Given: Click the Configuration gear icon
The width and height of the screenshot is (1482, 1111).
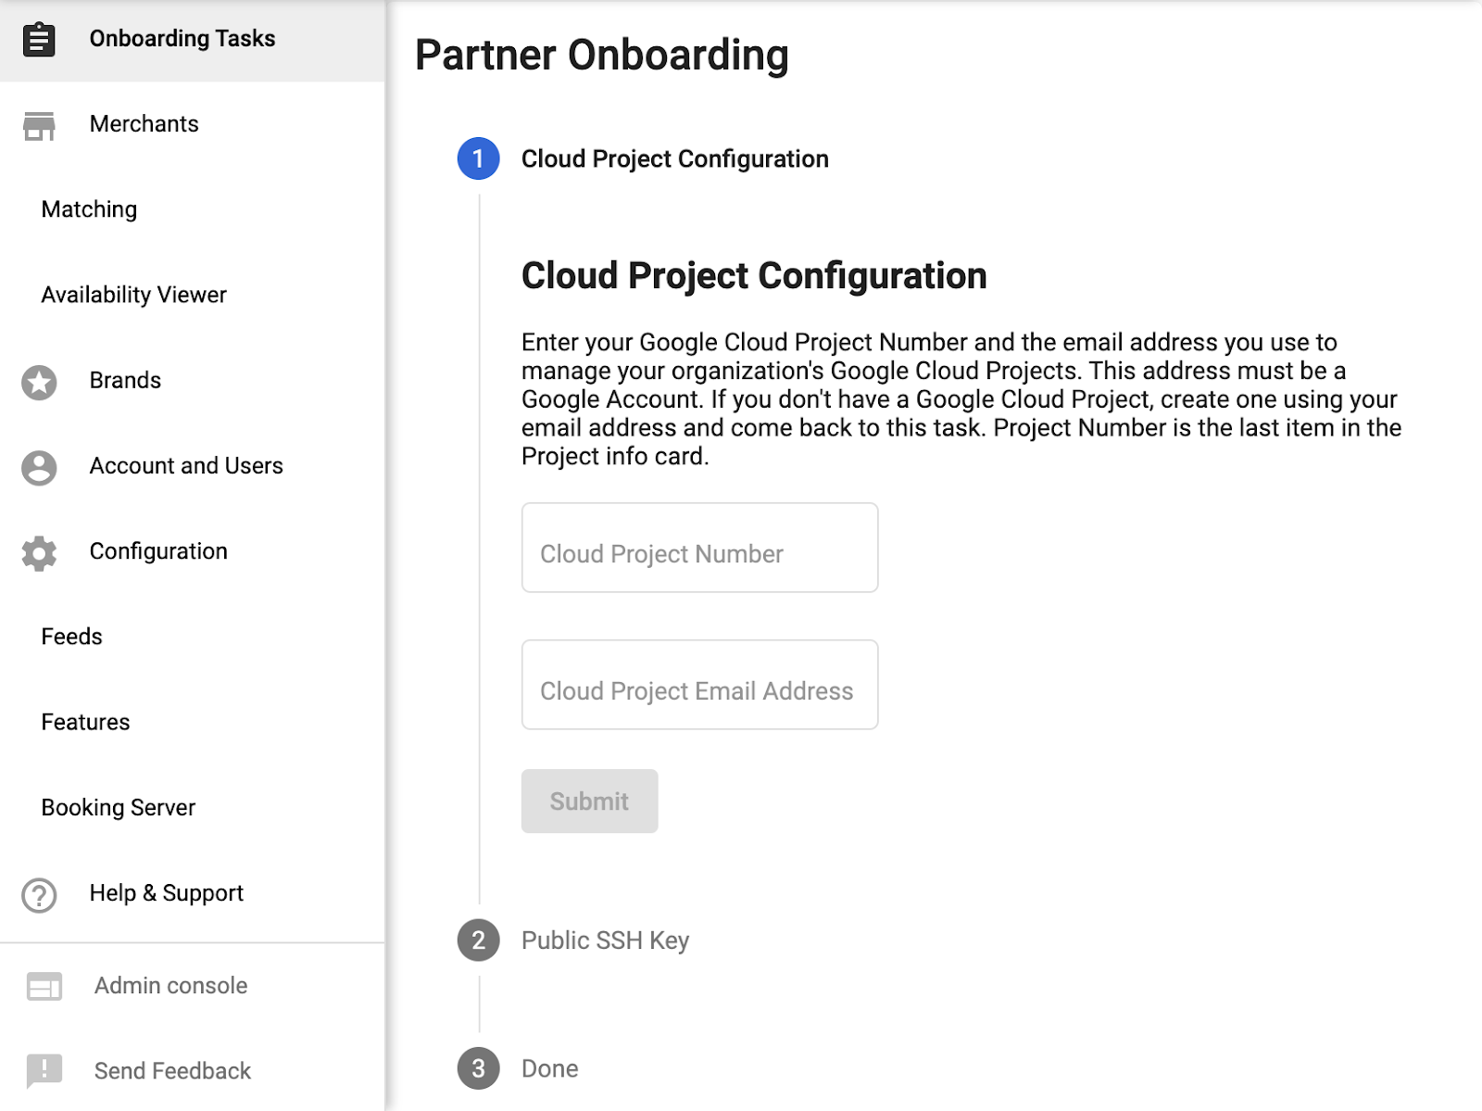Looking at the screenshot, I should [x=39, y=553].
